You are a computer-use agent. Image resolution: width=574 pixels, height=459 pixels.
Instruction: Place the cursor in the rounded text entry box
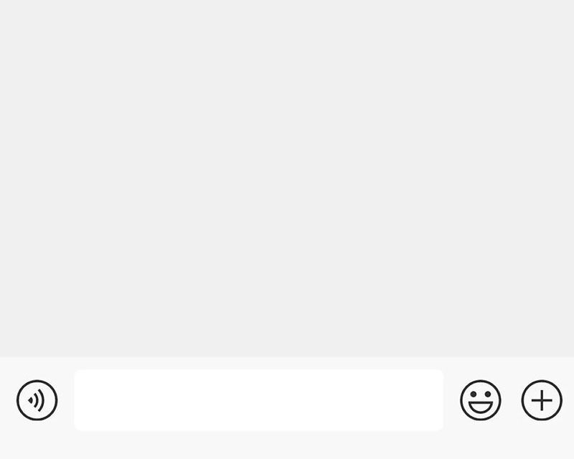tap(259, 400)
